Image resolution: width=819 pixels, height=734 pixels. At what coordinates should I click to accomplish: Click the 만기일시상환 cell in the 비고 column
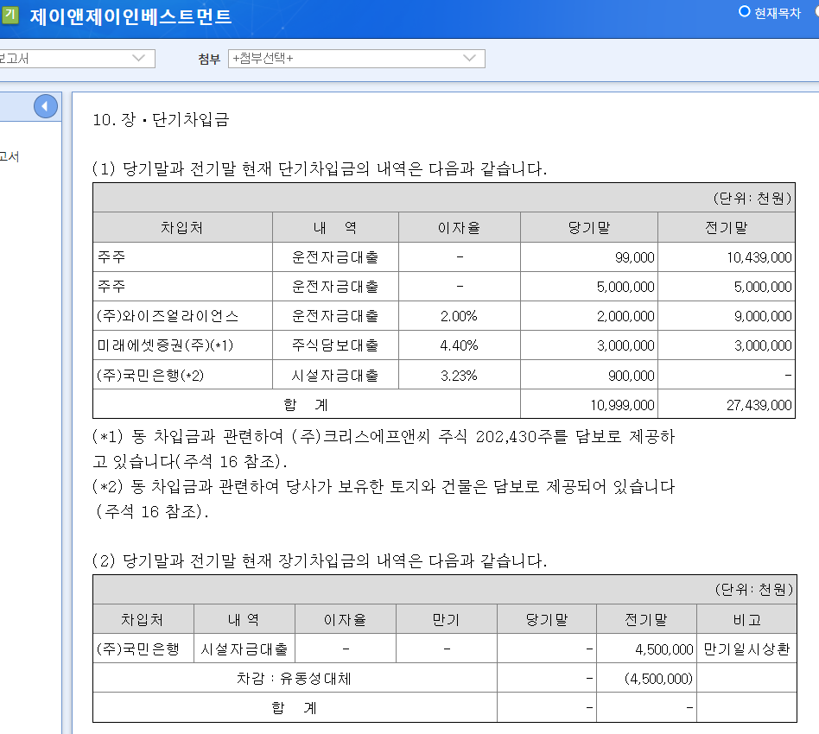pyautogui.click(x=746, y=649)
